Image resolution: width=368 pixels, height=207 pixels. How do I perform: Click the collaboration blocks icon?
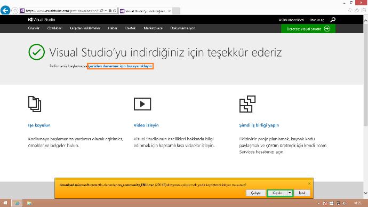click(x=247, y=104)
